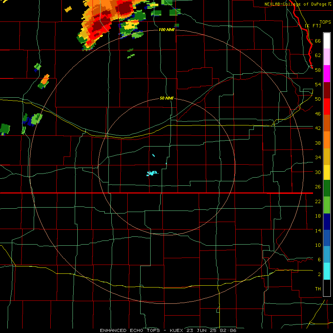Click the orange swatch between 42 and 38

click(327, 140)
